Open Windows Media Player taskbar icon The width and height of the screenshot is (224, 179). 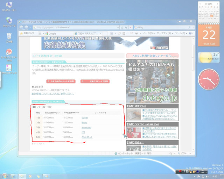(x=30, y=177)
